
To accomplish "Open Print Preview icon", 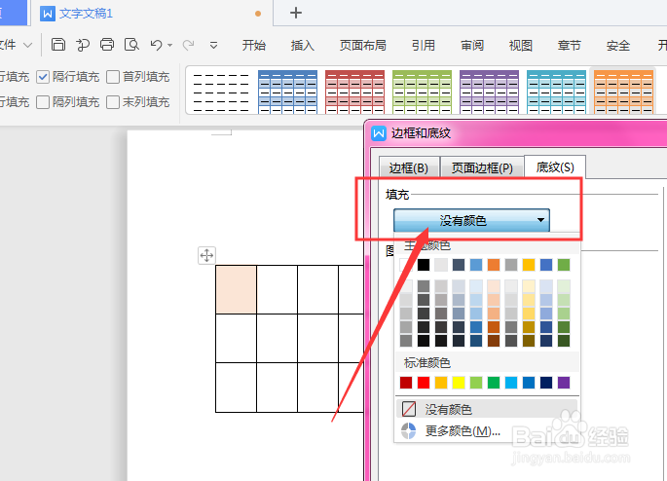I will point(131,44).
